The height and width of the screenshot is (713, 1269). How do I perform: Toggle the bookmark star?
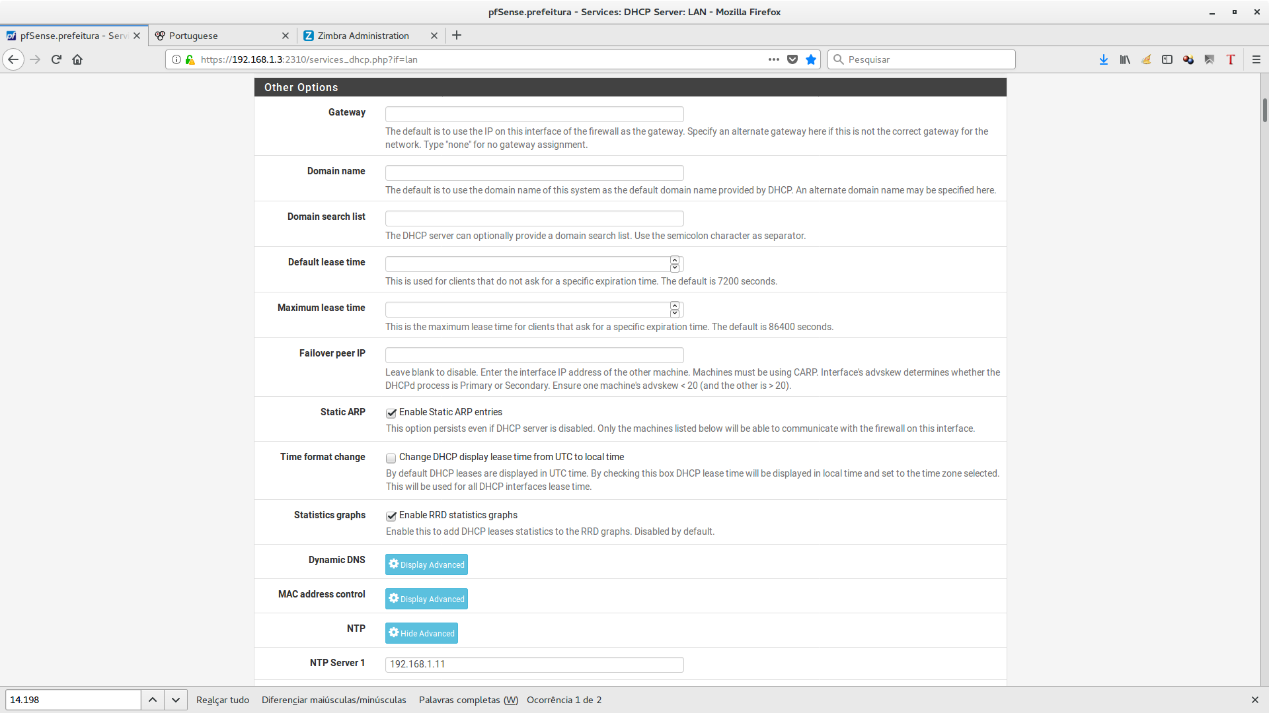pyautogui.click(x=811, y=59)
